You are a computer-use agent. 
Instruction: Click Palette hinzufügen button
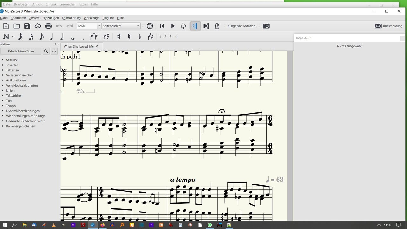[x=21, y=51]
